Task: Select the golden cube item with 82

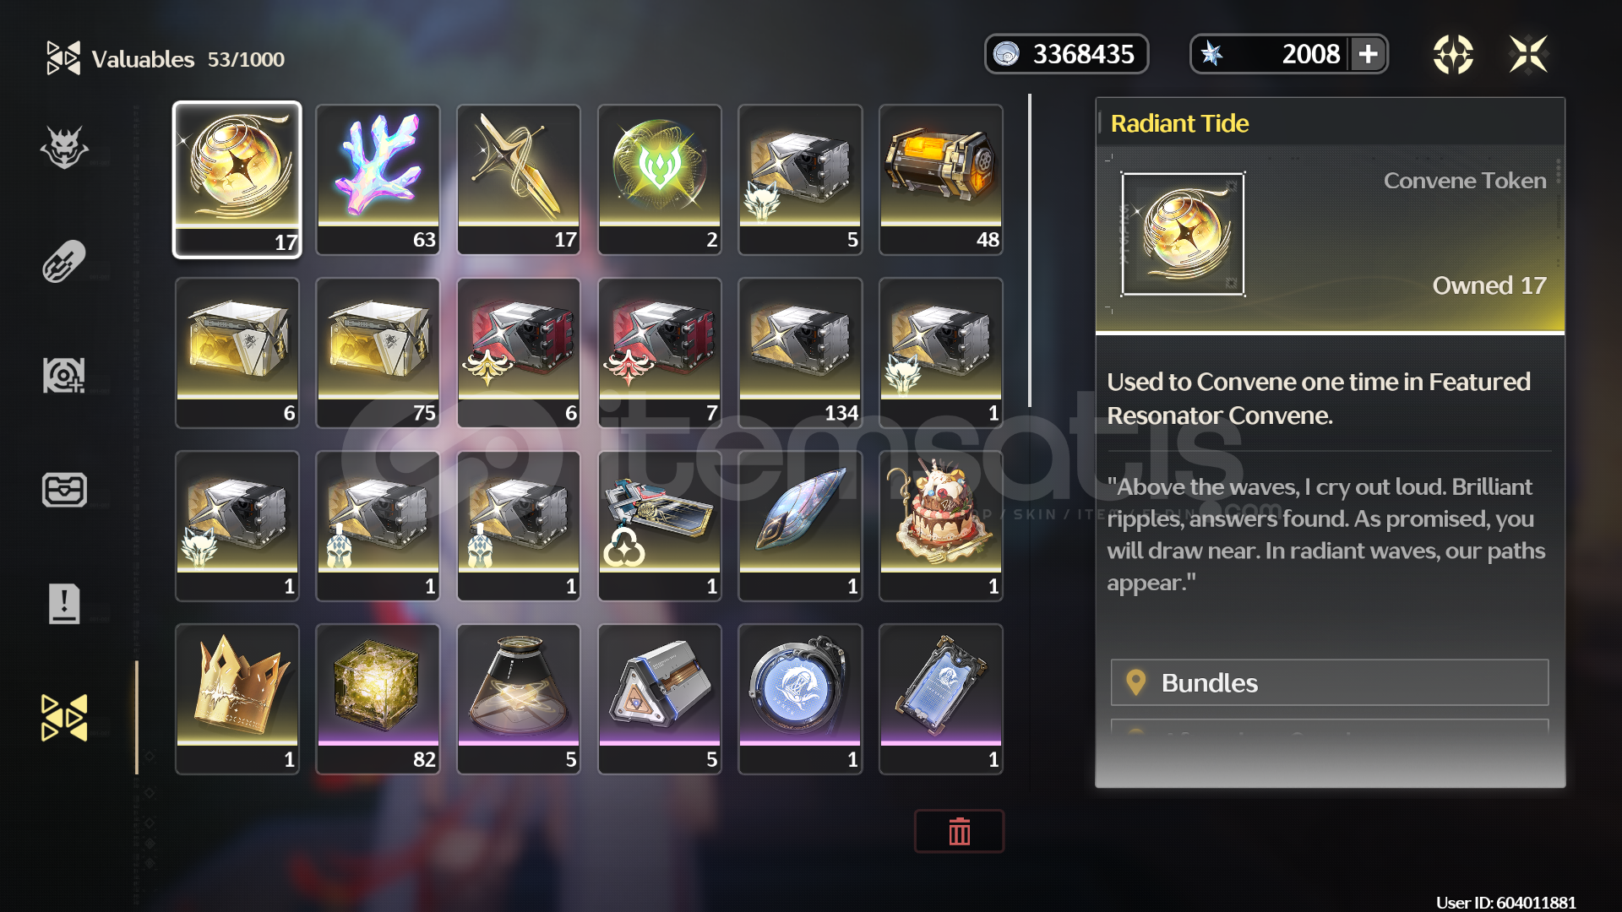Action: tap(378, 698)
